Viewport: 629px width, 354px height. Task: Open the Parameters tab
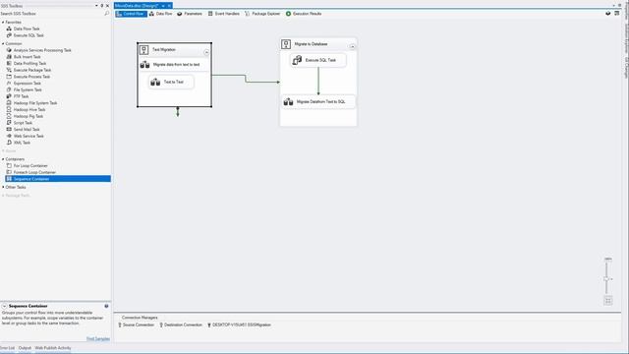coord(190,14)
